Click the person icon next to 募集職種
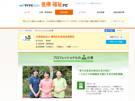The height and width of the screenshot is (101, 135). [37, 47]
